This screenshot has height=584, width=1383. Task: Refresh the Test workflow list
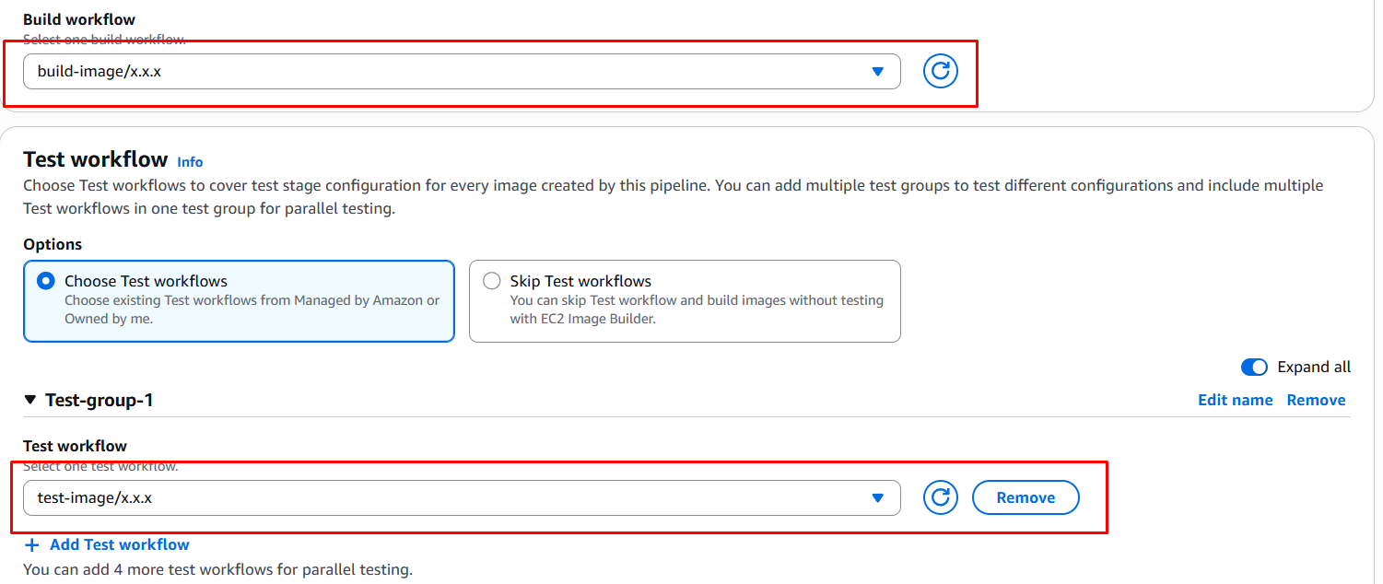click(x=940, y=497)
